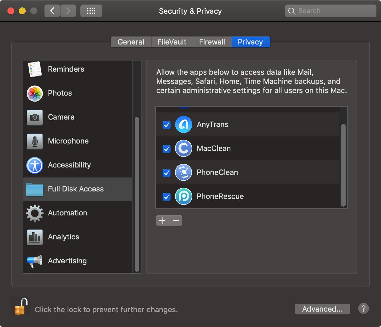The image size is (381, 327).
Task: Click the category list scrollbar thumb
Action: [137, 194]
